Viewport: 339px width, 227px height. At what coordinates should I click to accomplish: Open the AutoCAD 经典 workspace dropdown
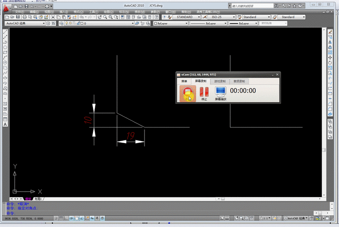click(25, 23)
